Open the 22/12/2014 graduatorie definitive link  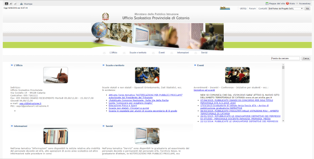(239, 121)
